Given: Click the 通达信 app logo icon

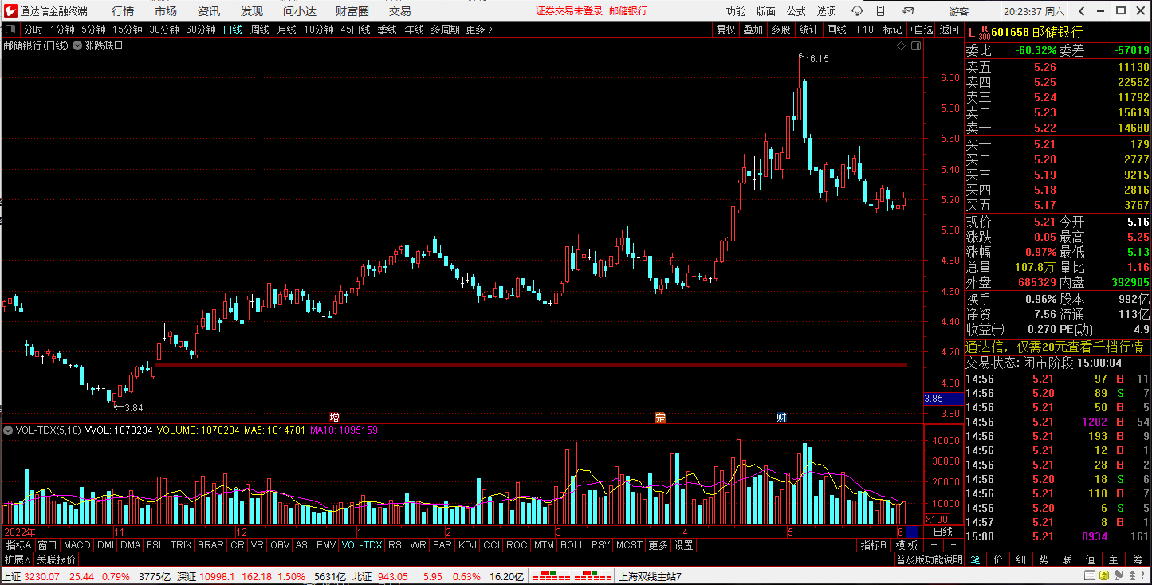Looking at the screenshot, I should pos(9,11).
